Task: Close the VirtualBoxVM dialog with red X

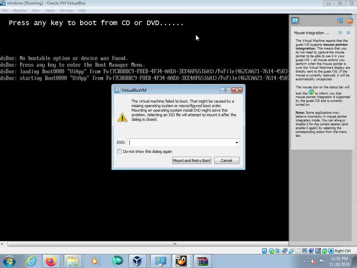Action: coord(237,90)
